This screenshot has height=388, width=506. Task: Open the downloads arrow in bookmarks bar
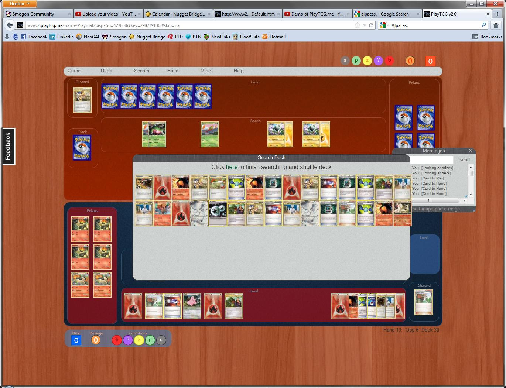pyautogui.click(x=7, y=37)
